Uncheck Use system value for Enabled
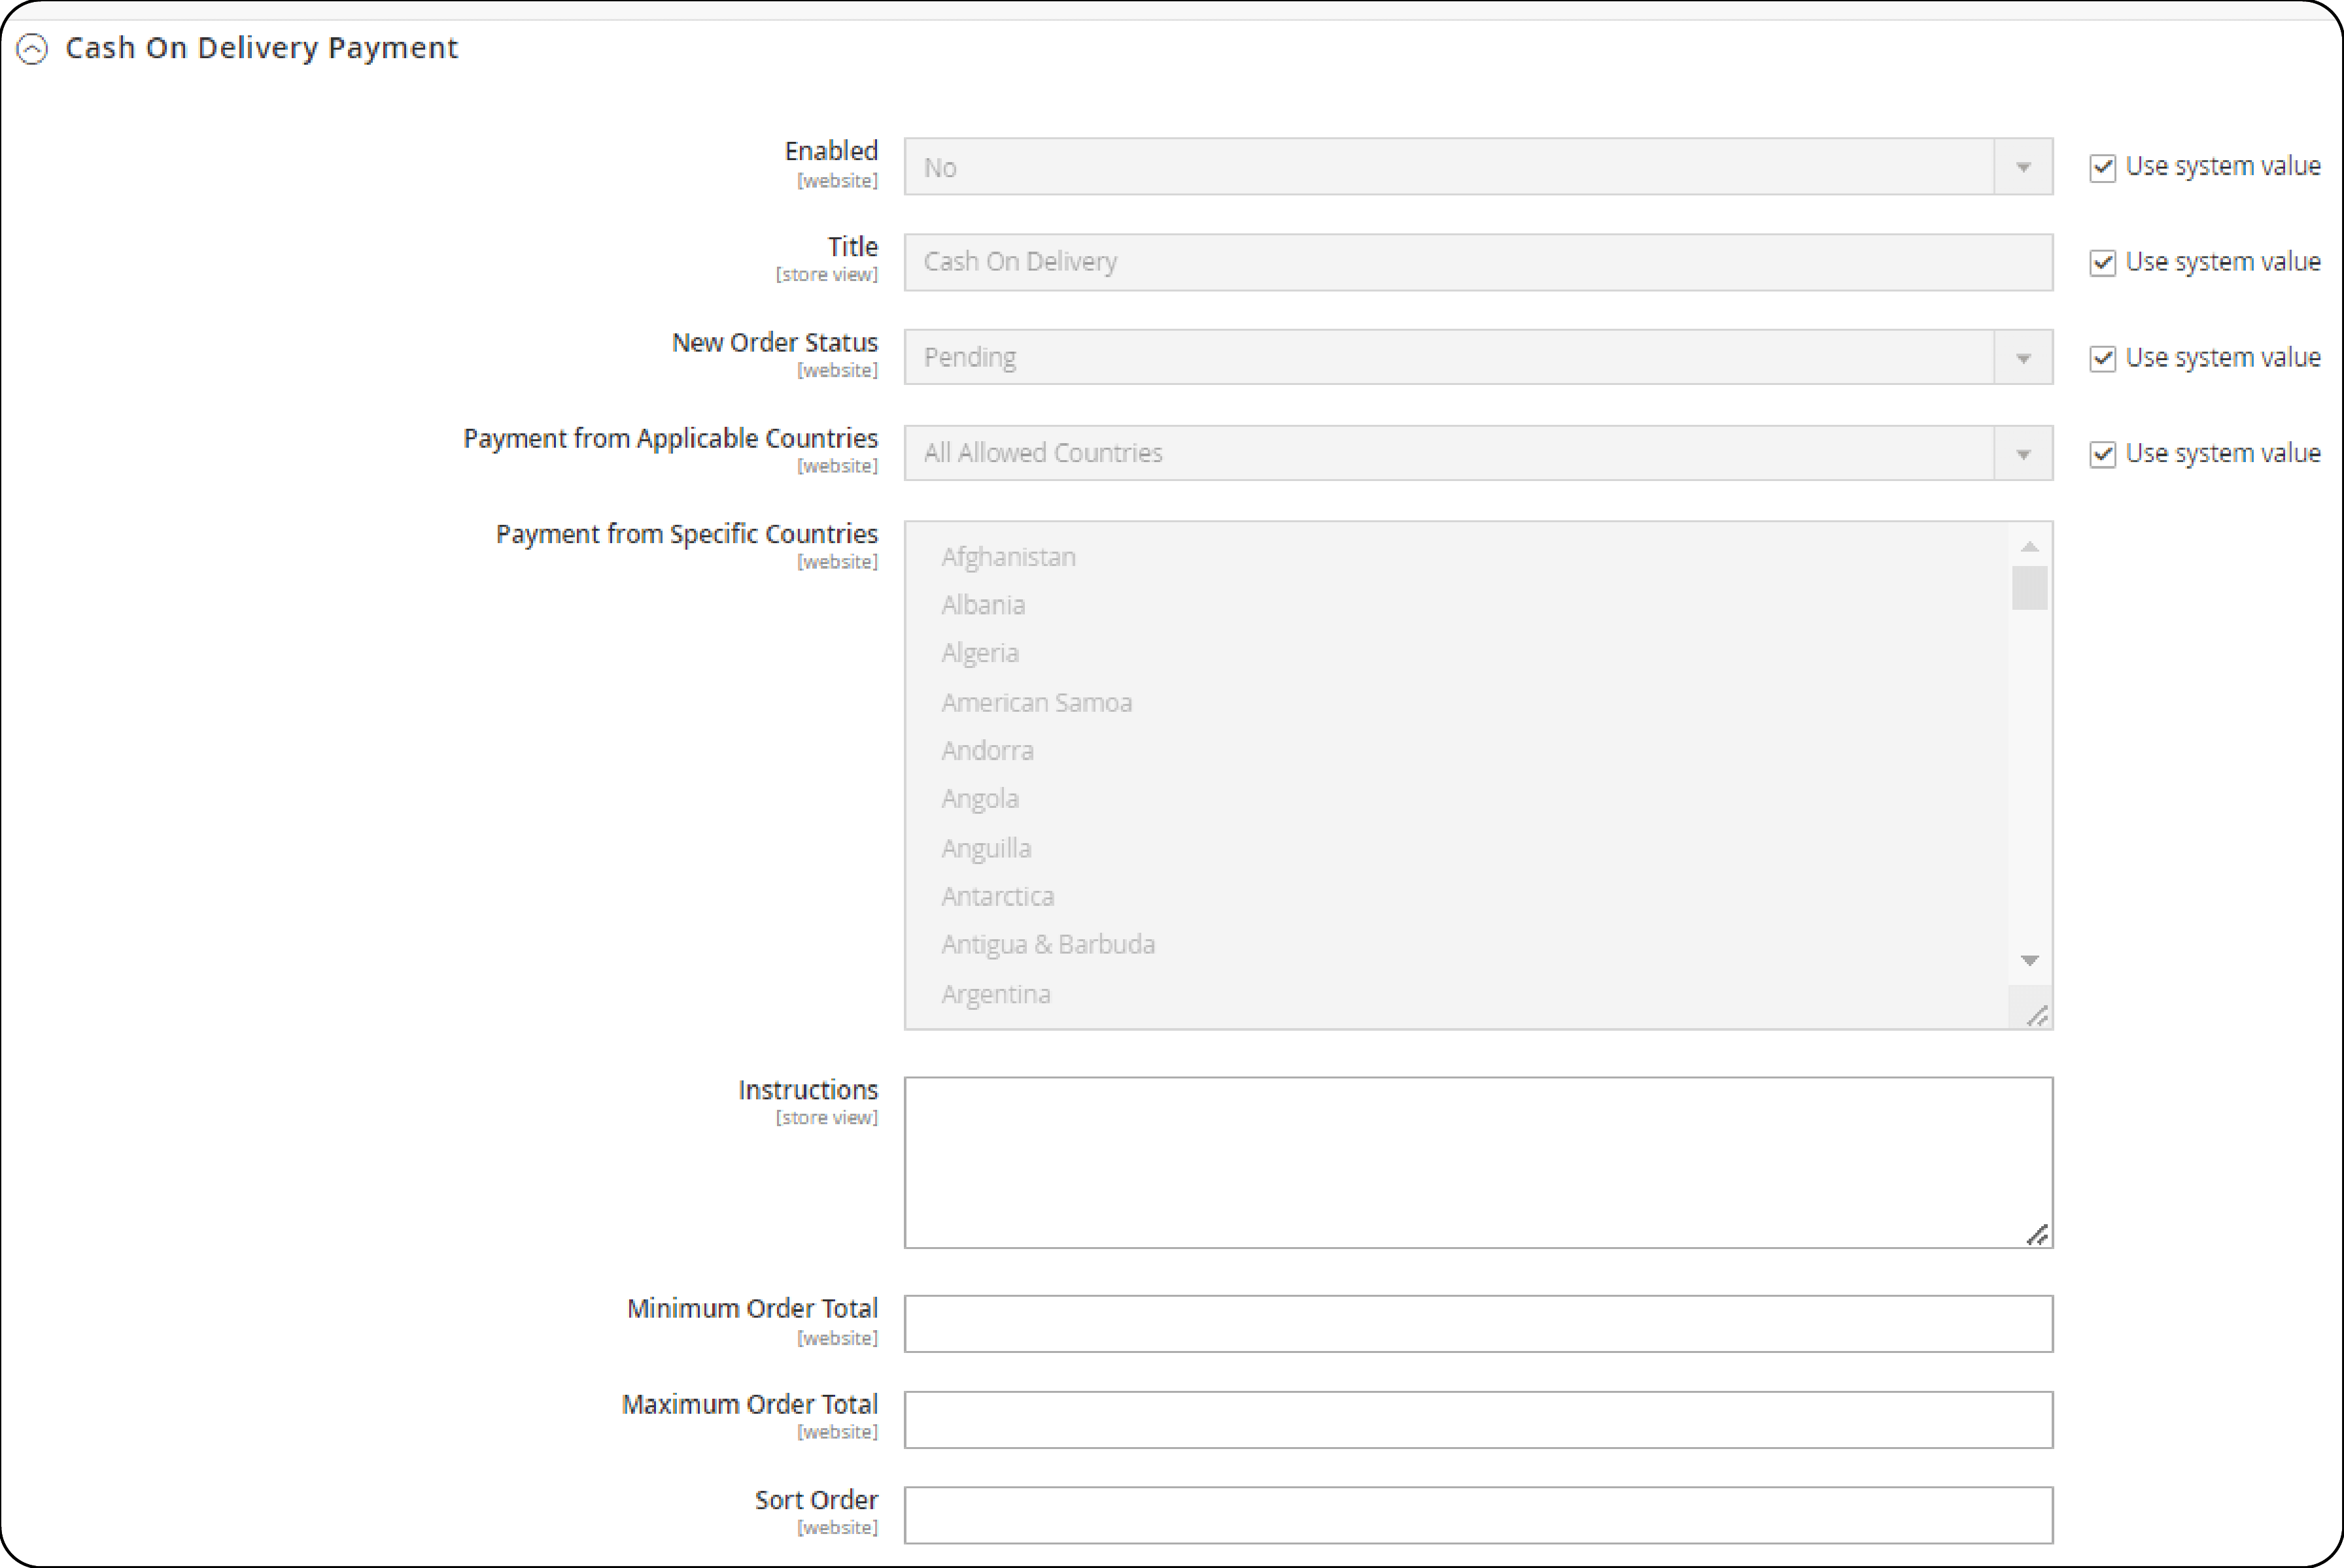The image size is (2344, 1568). pyautogui.click(x=2102, y=167)
